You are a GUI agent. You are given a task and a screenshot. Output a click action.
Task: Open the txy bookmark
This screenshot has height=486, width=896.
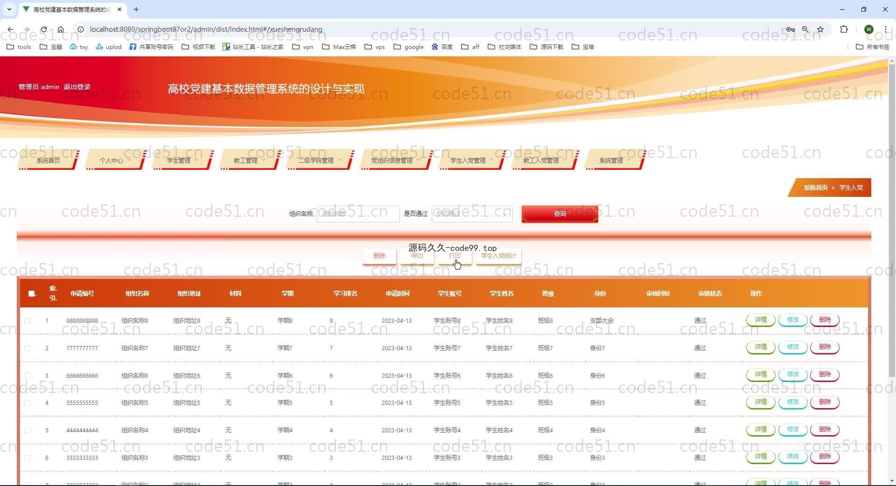pos(79,47)
